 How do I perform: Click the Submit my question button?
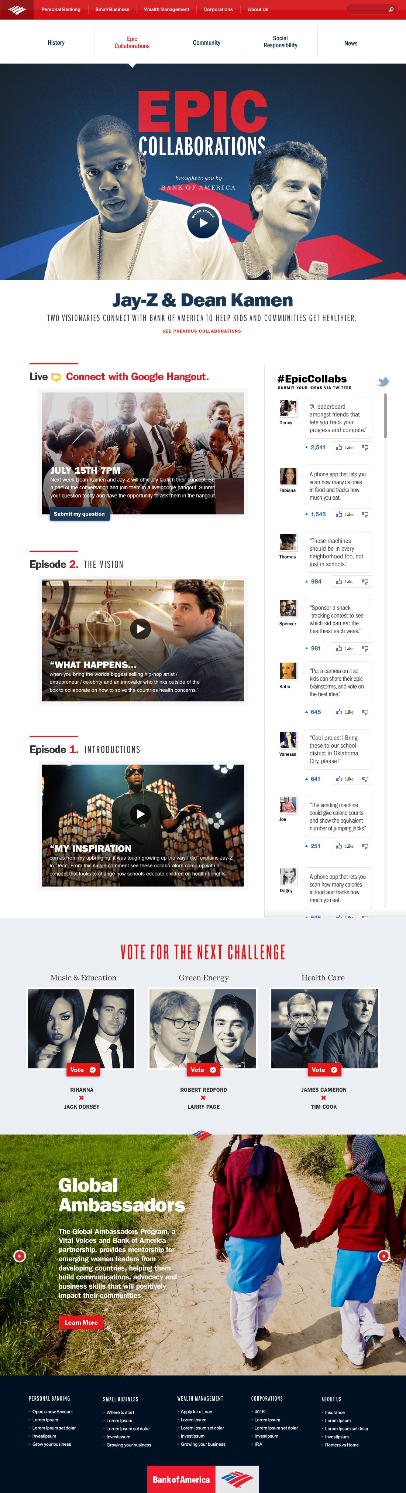(79, 514)
